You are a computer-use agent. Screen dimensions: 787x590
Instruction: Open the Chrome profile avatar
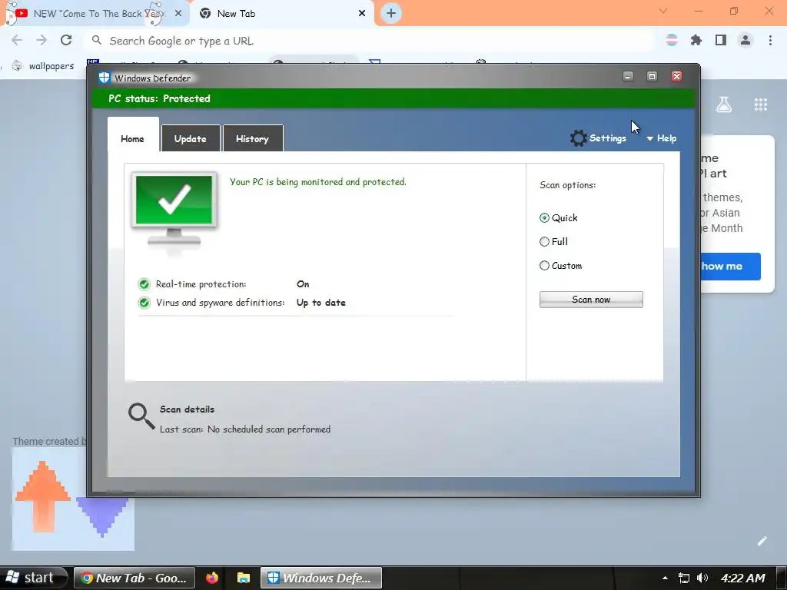point(745,40)
